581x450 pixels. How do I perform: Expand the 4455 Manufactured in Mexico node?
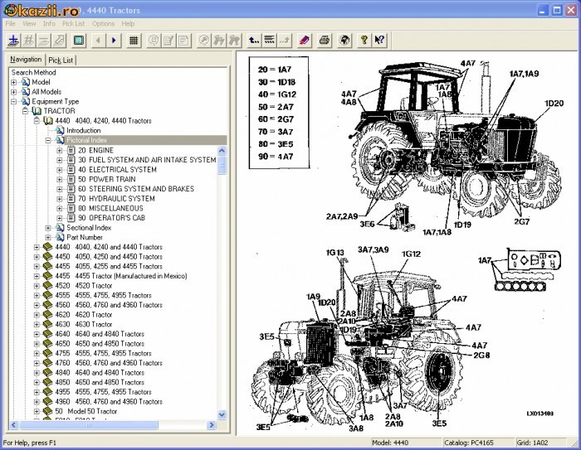coord(37,276)
